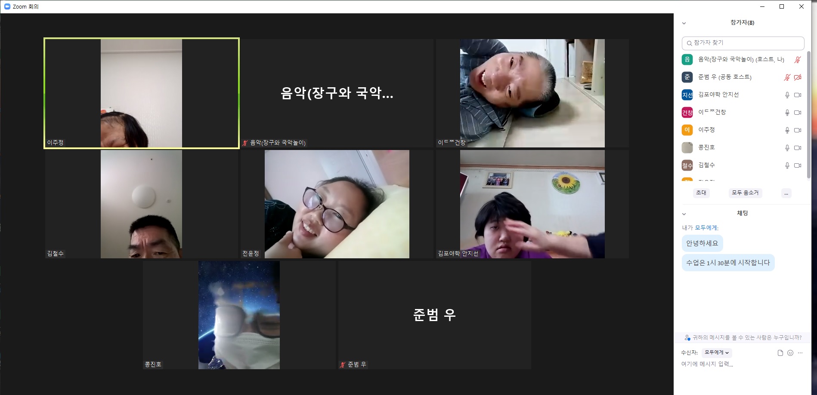The height and width of the screenshot is (395, 817).
Task: Collapse the 참가자 participants panel chevron
Action: tap(684, 23)
